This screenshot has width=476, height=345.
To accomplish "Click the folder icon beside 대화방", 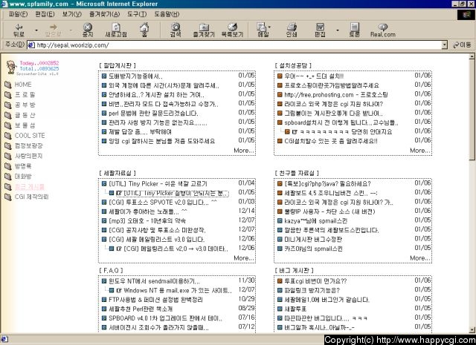I will tap(8, 177).
